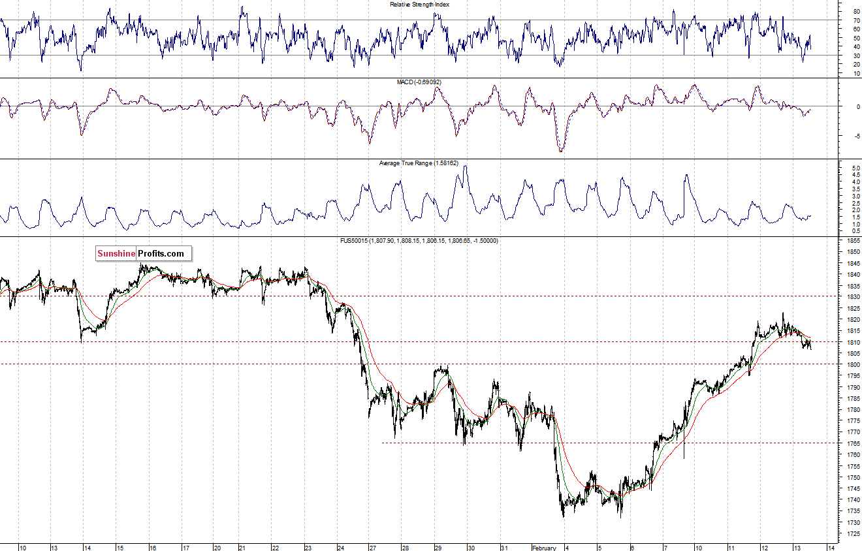Click the 1765 price axis label
The image size is (862, 551).
[853, 444]
